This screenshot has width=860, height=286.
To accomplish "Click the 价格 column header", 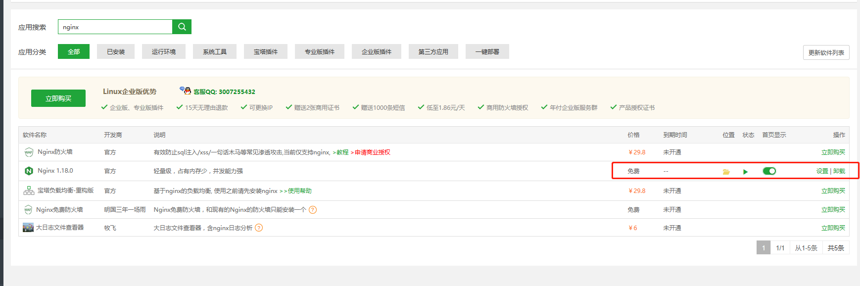I will (633, 135).
